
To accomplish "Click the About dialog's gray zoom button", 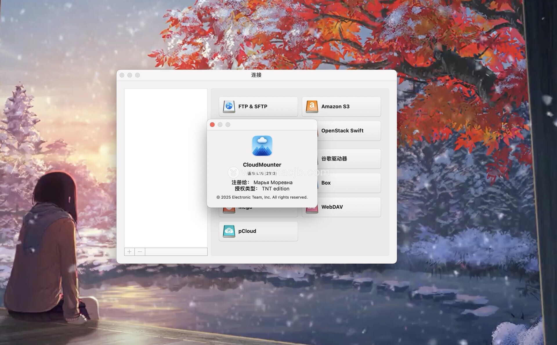I will (x=228, y=125).
